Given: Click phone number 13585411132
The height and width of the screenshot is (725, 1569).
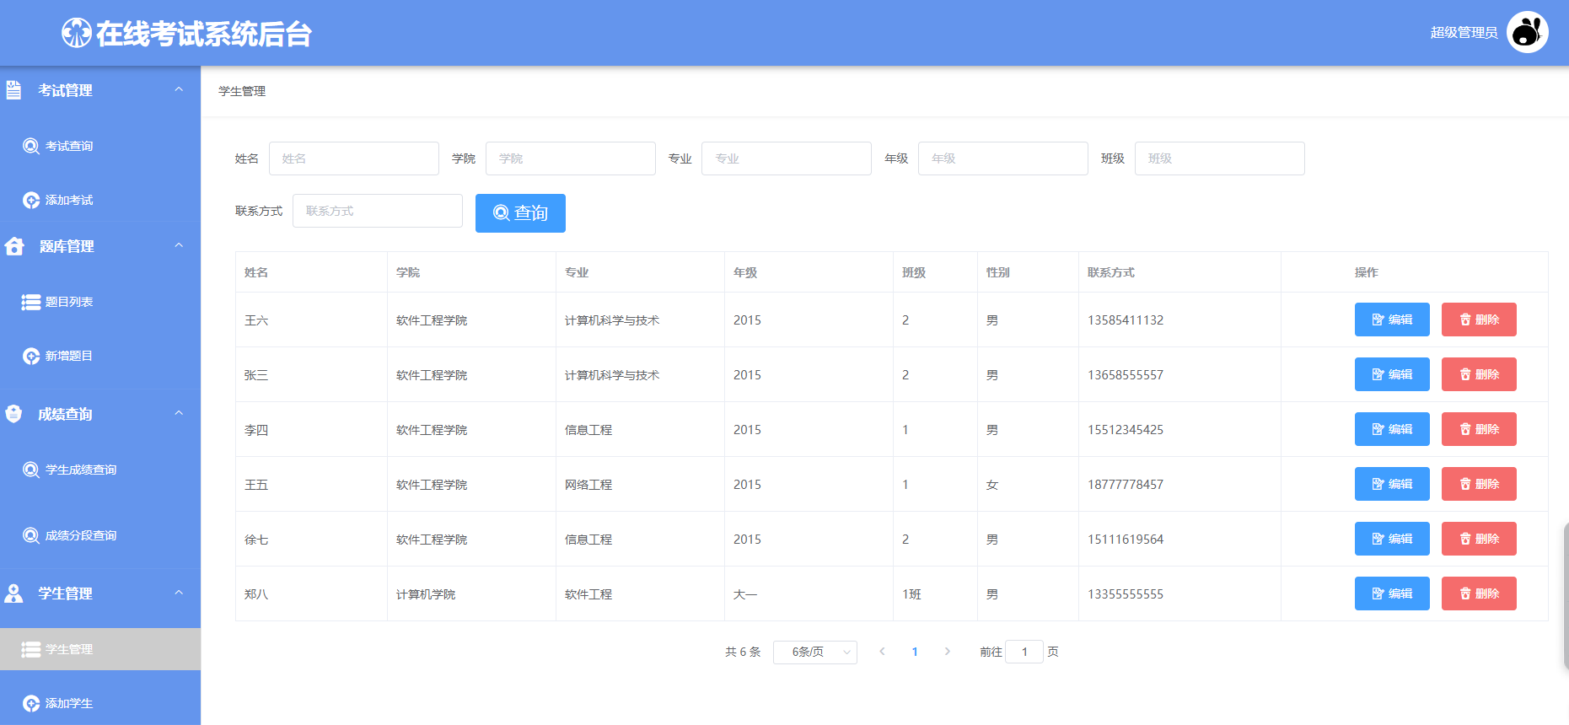Looking at the screenshot, I should [x=1126, y=320].
